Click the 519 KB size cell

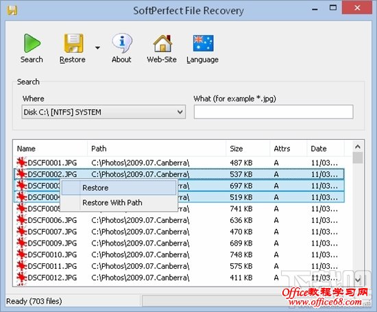tap(241, 197)
